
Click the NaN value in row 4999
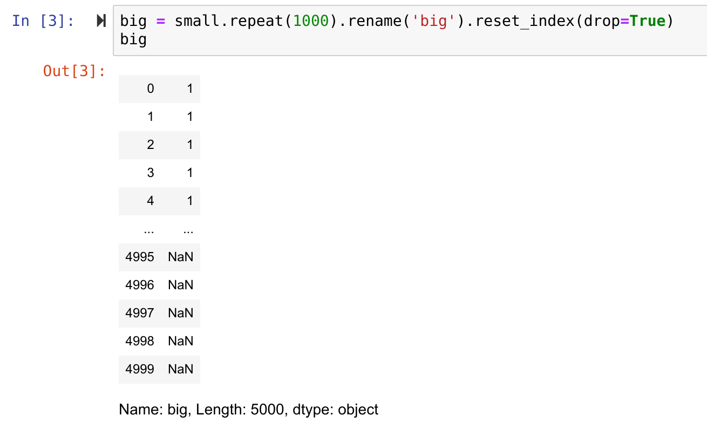click(180, 369)
